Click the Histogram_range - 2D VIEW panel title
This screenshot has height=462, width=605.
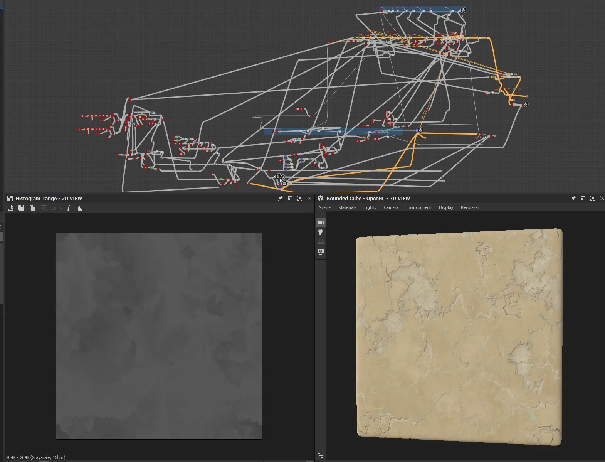(x=49, y=198)
